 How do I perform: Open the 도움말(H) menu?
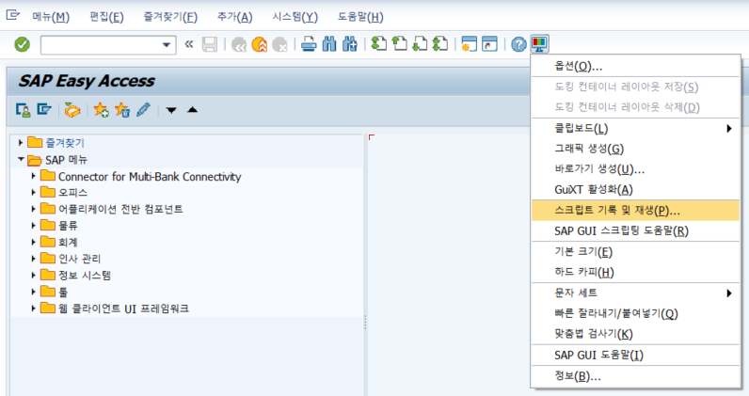pos(360,17)
